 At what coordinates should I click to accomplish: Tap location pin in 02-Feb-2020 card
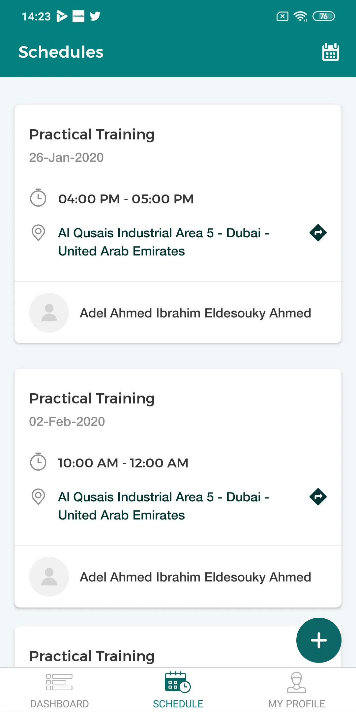click(x=38, y=497)
